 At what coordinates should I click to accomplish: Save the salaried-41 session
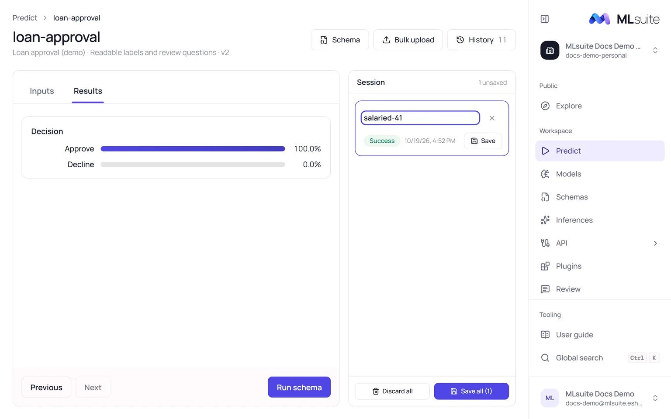tap(483, 141)
